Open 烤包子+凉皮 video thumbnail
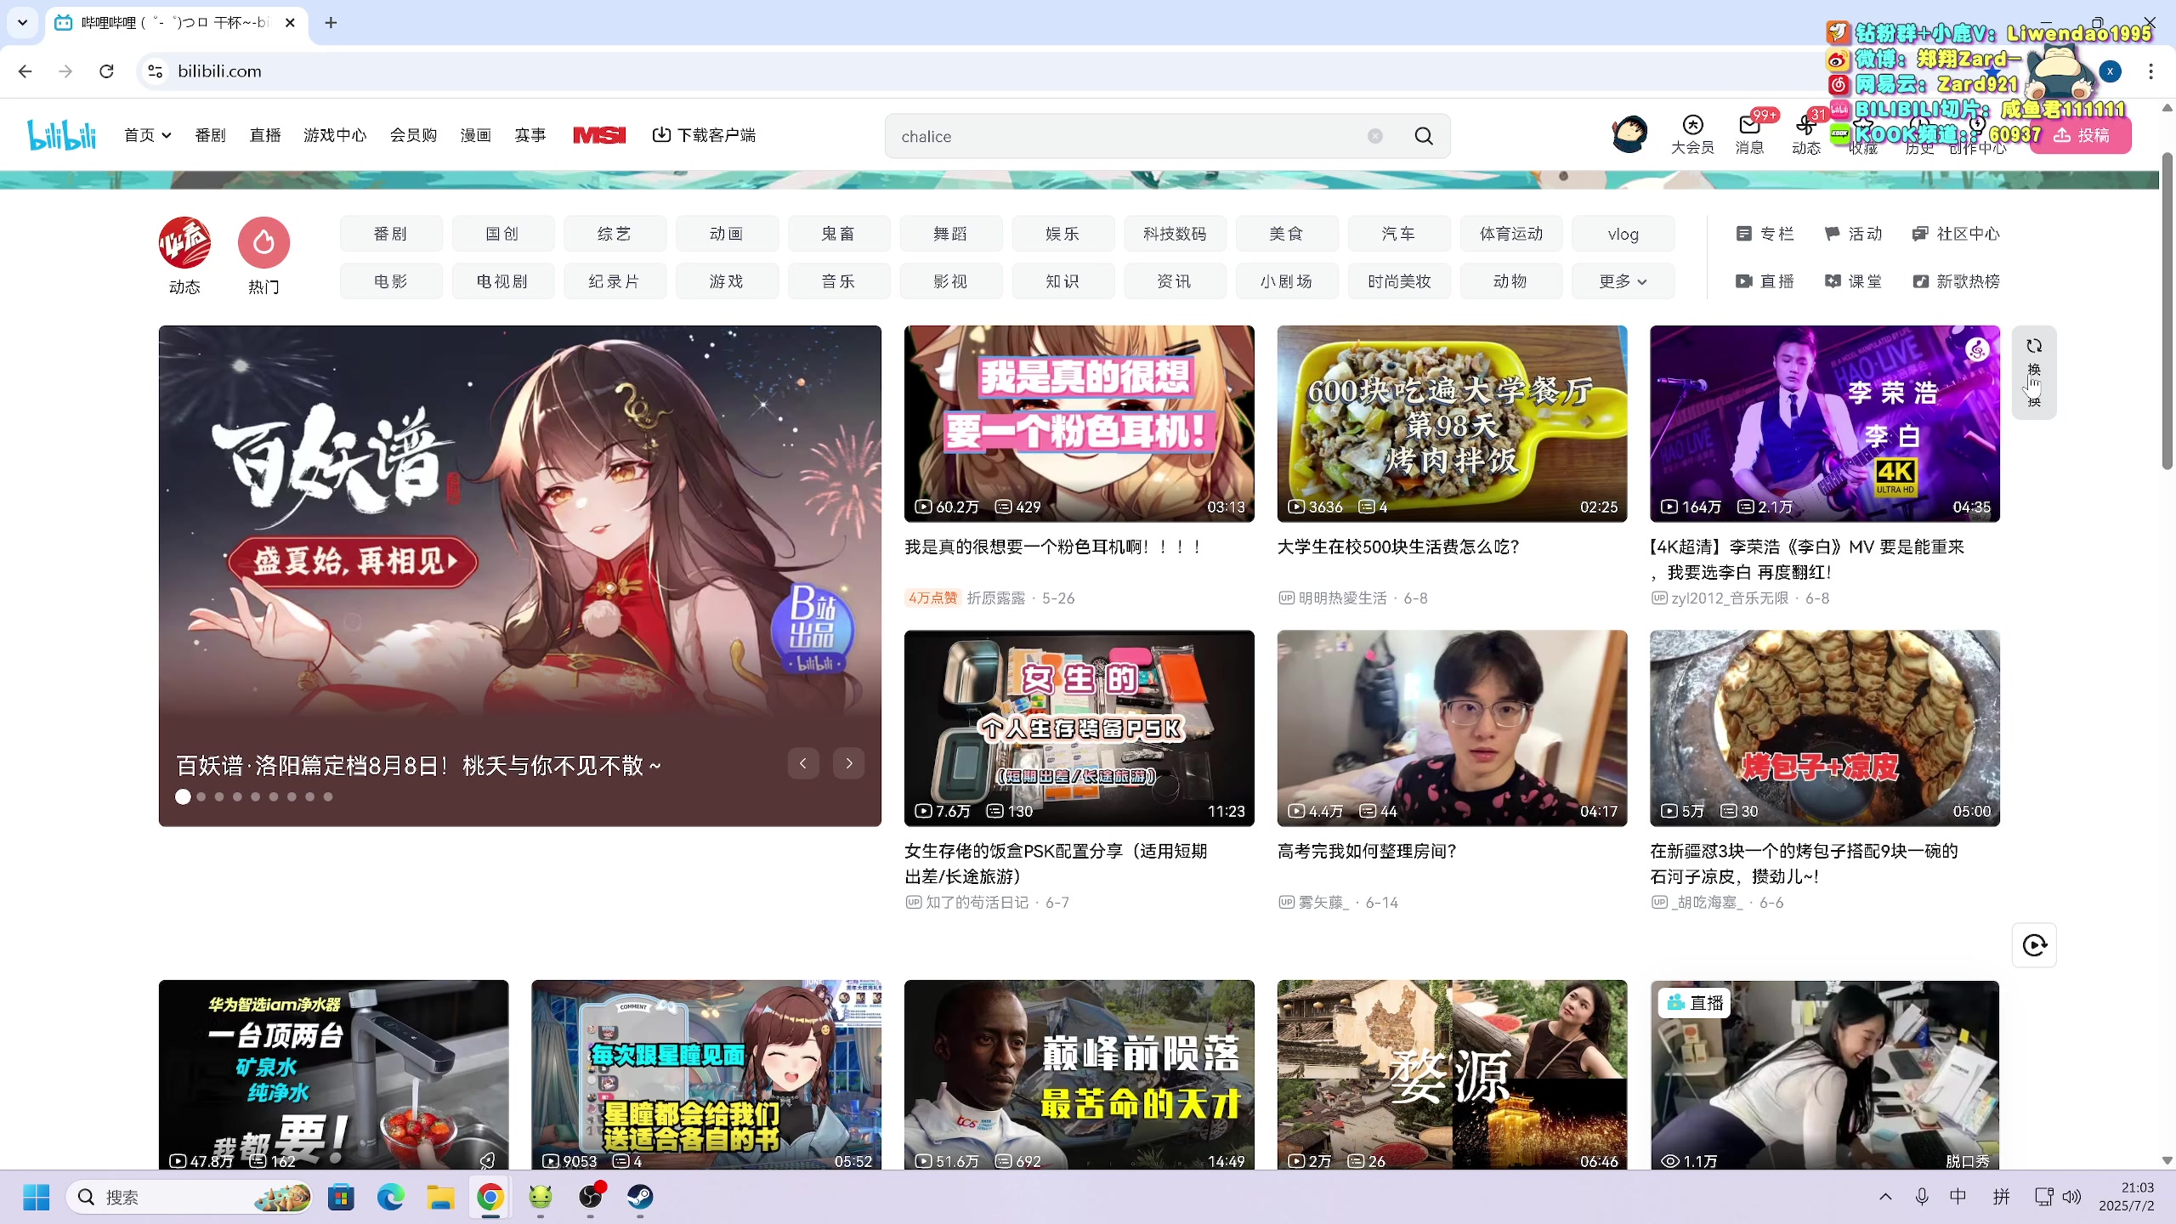 pos(1824,728)
